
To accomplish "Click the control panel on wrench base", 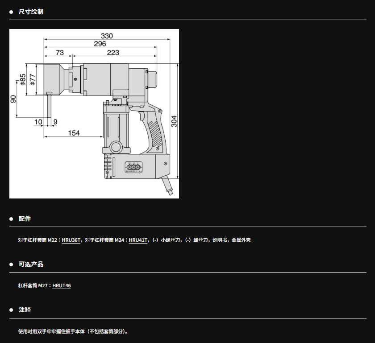I will tap(134, 167).
